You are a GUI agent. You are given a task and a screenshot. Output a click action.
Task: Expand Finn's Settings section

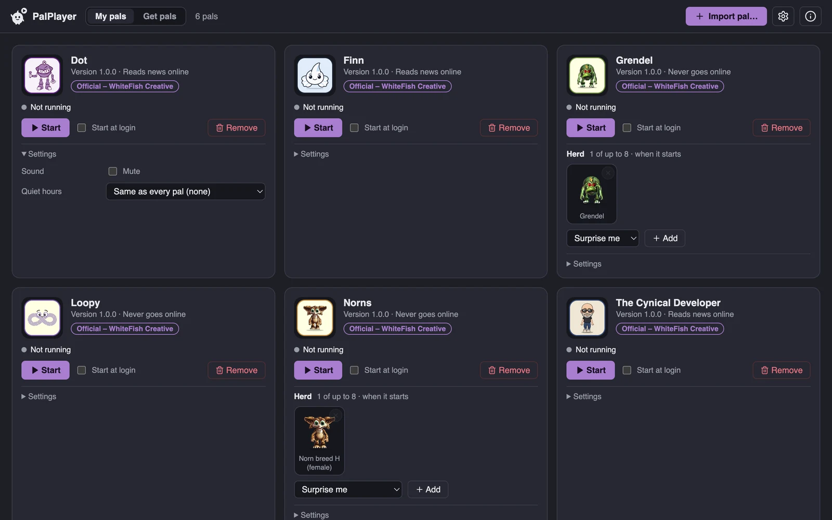(311, 154)
